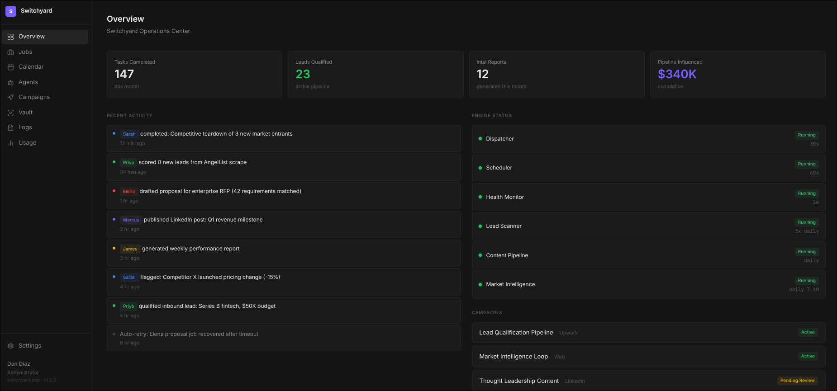Click the Pending Review badge
The image size is (837, 391).
(798, 381)
